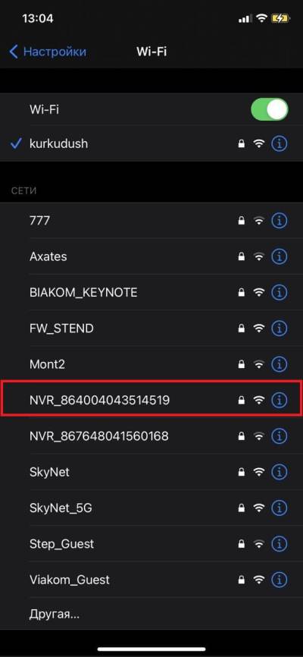Screen dimensions: 303x657
Task: Open info for the kurkudush network
Action: pyautogui.click(x=280, y=143)
